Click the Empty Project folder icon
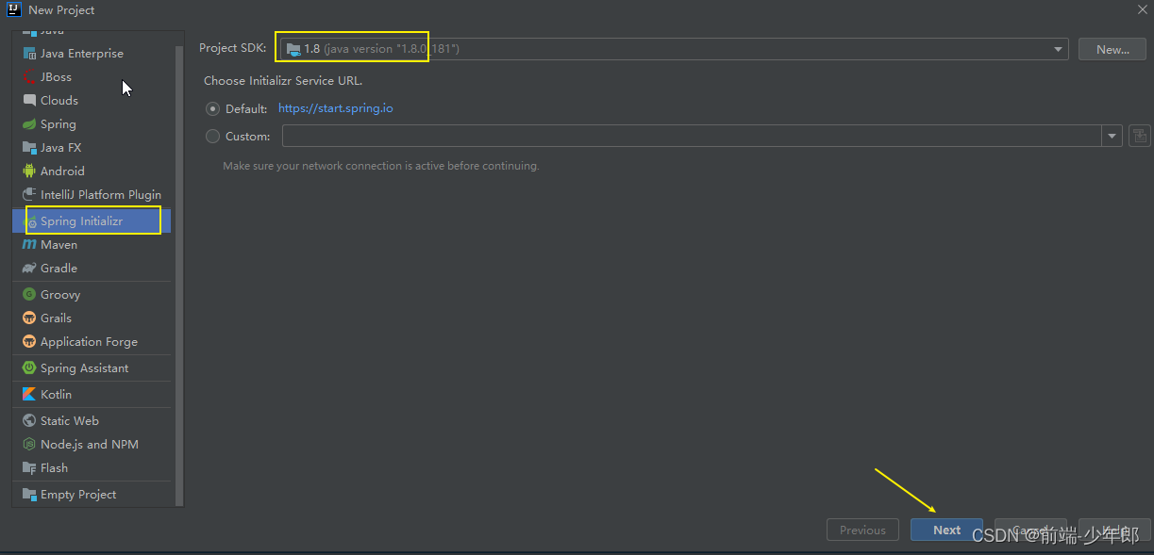1154x555 pixels. [x=29, y=495]
